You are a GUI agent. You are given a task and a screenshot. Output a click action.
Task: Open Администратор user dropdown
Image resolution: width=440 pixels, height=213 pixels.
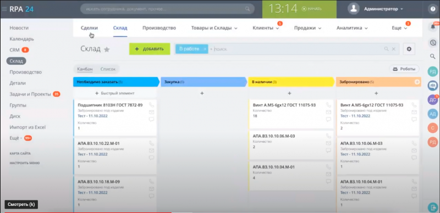pyautogui.click(x=383, y=9)
